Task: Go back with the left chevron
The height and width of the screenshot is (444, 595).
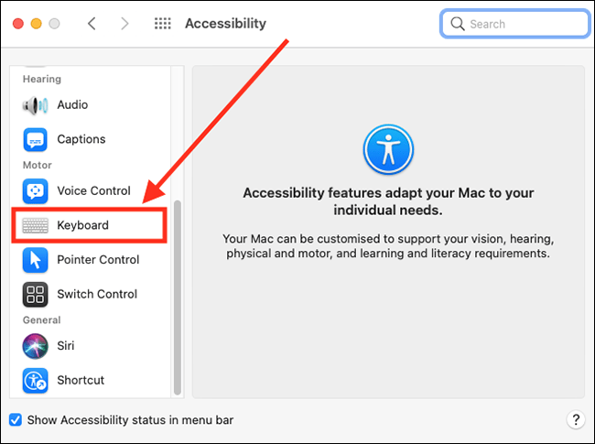Action: coord(92,24)
